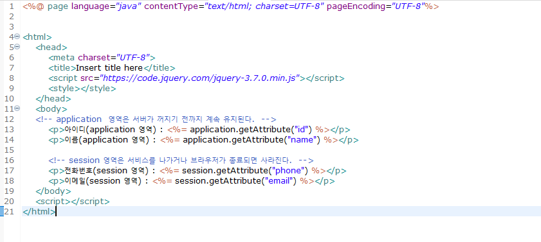Viewport: 541px width, 242px height.
Task: Collapse the body fold marker on line 11
Action: [x=17, y=108]
